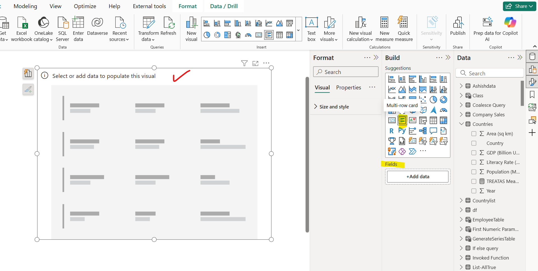Image resolution: width=538 pixels, height=271 pixels.
Task: Choose the Python visual in Build suggestions
Action: tap(402, 131)
